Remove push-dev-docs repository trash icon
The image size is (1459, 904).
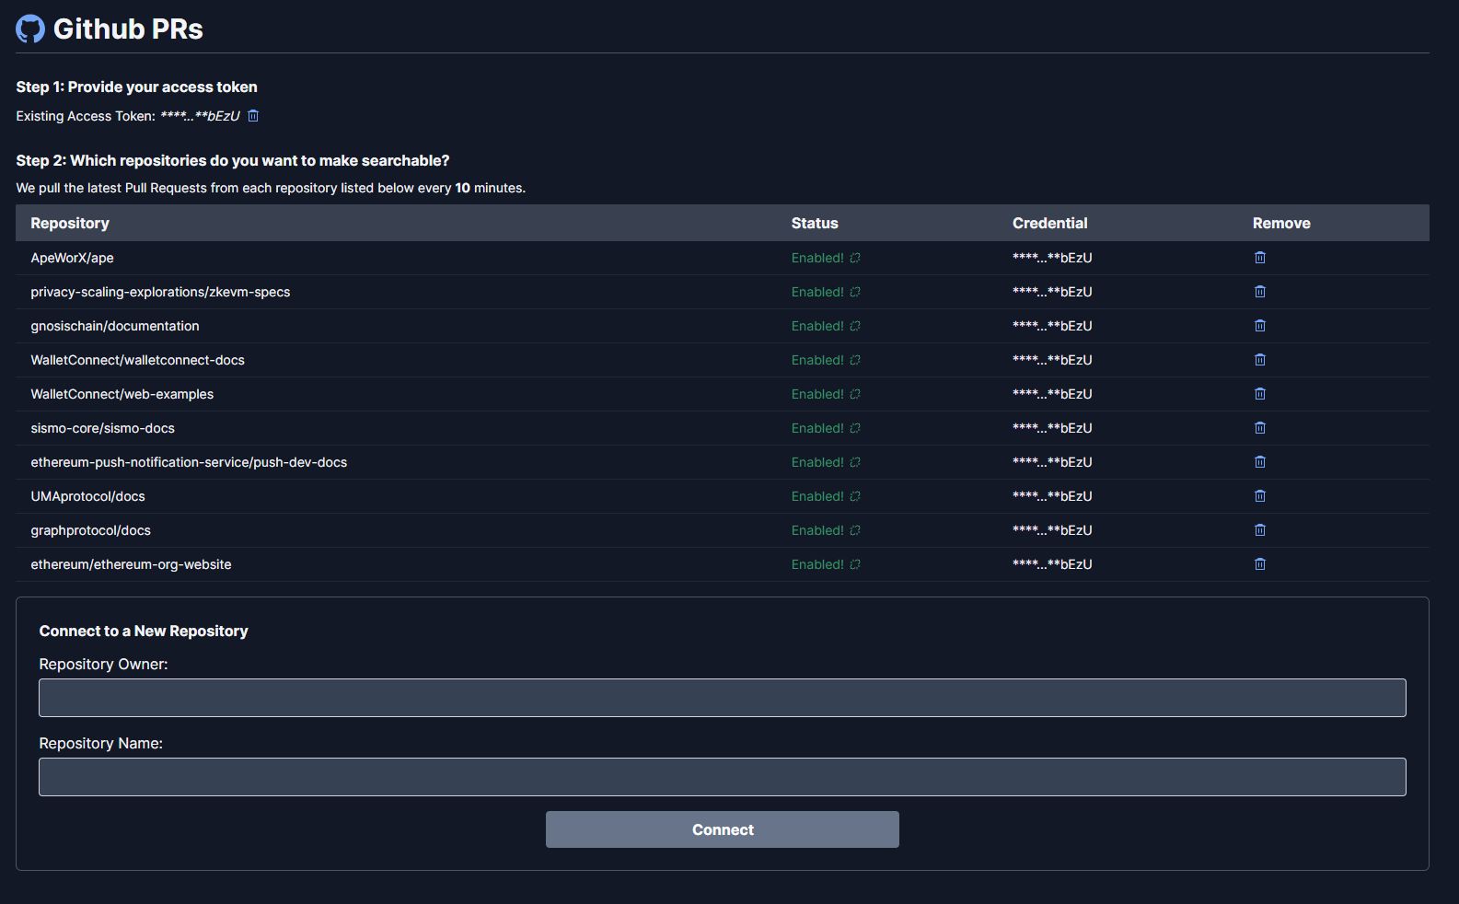1260,462
